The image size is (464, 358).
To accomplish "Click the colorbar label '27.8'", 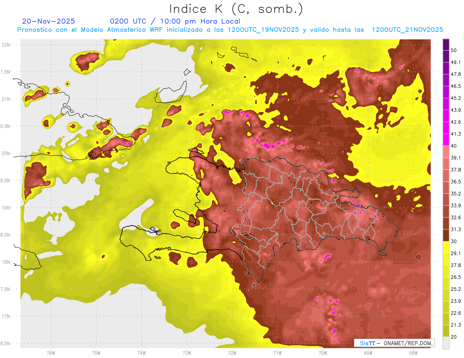I will 456,265.
